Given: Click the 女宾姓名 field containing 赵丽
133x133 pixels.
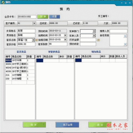Looking at the screenshot, I should click(x=26, y=31).
